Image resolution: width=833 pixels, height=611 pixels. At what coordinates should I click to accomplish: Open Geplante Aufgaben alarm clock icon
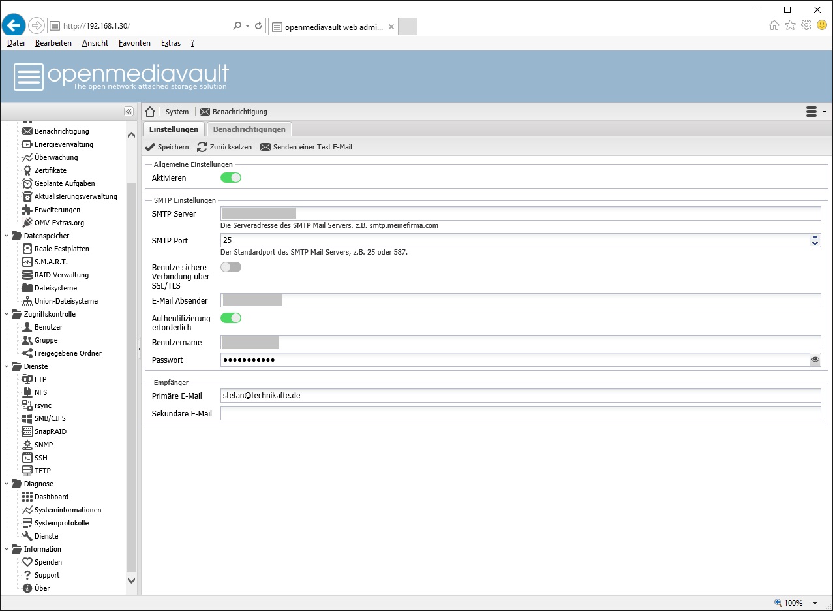[x=27, y=183]
